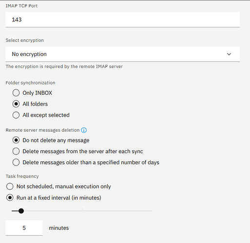The height and width of the screenshot is (243, 250).
Task: Click the interval slider handle
Action: click(x=21, y=211)
